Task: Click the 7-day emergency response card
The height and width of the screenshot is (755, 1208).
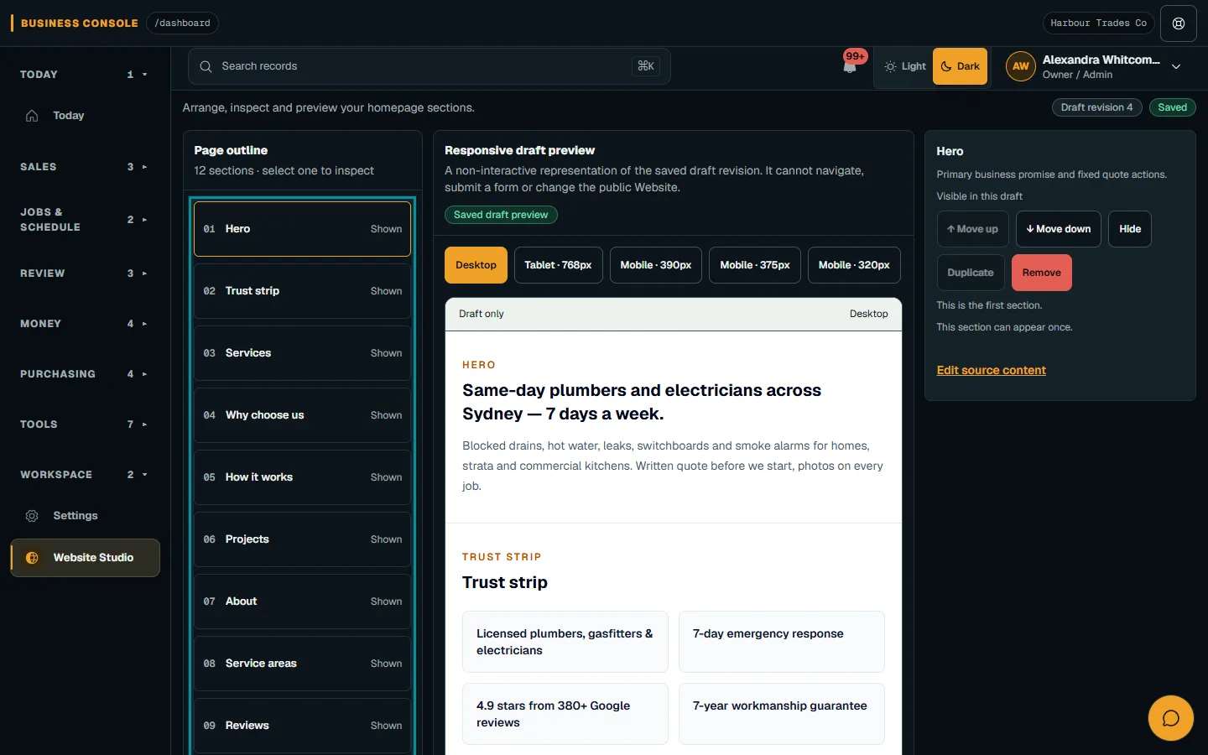Action: [781, 642]
